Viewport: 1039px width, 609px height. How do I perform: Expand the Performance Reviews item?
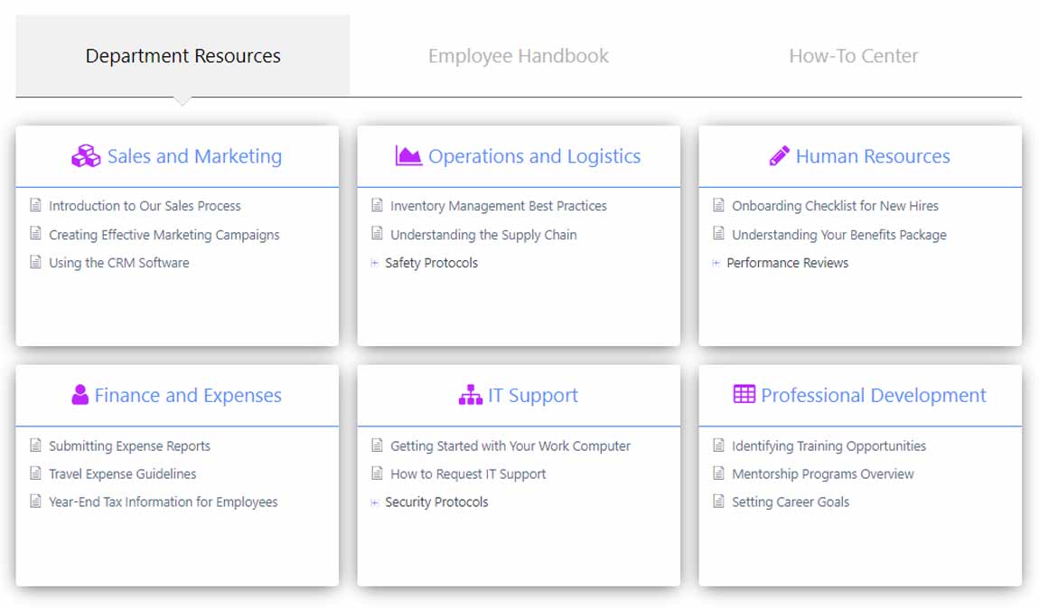click(716, 263)
